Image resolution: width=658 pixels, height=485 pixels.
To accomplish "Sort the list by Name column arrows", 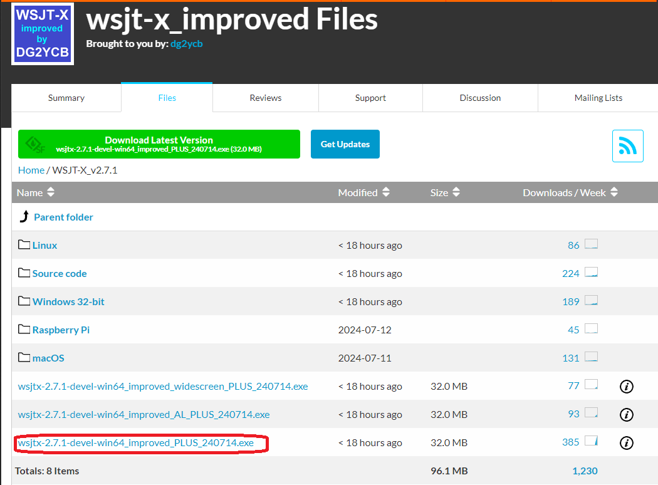I will 51,192.
